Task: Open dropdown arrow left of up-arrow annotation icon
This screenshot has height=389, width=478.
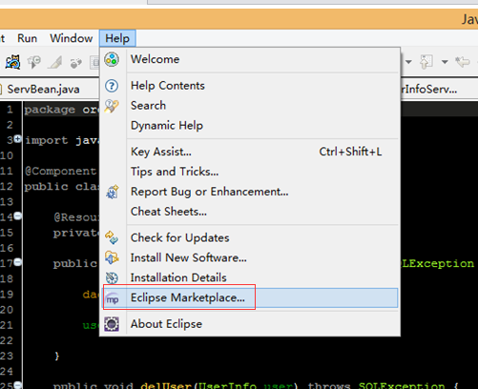Action: click(x=408, y=62)
